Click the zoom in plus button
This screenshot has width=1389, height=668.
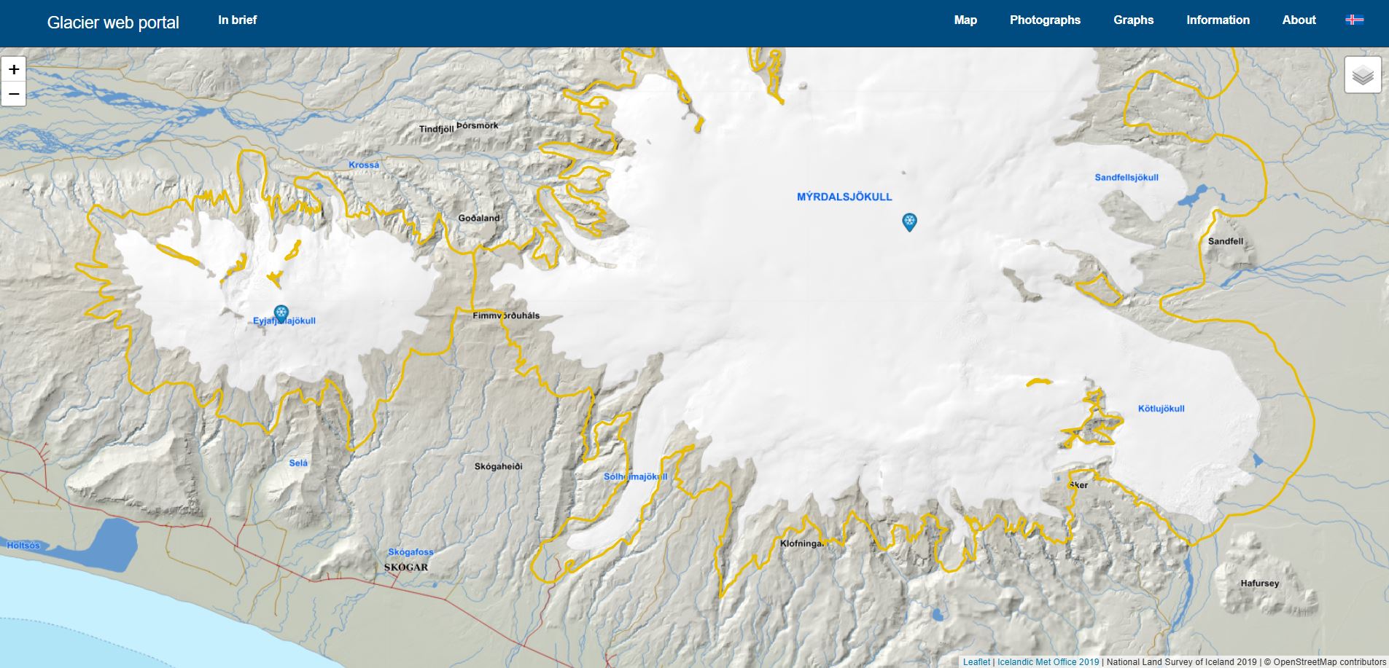14,70
